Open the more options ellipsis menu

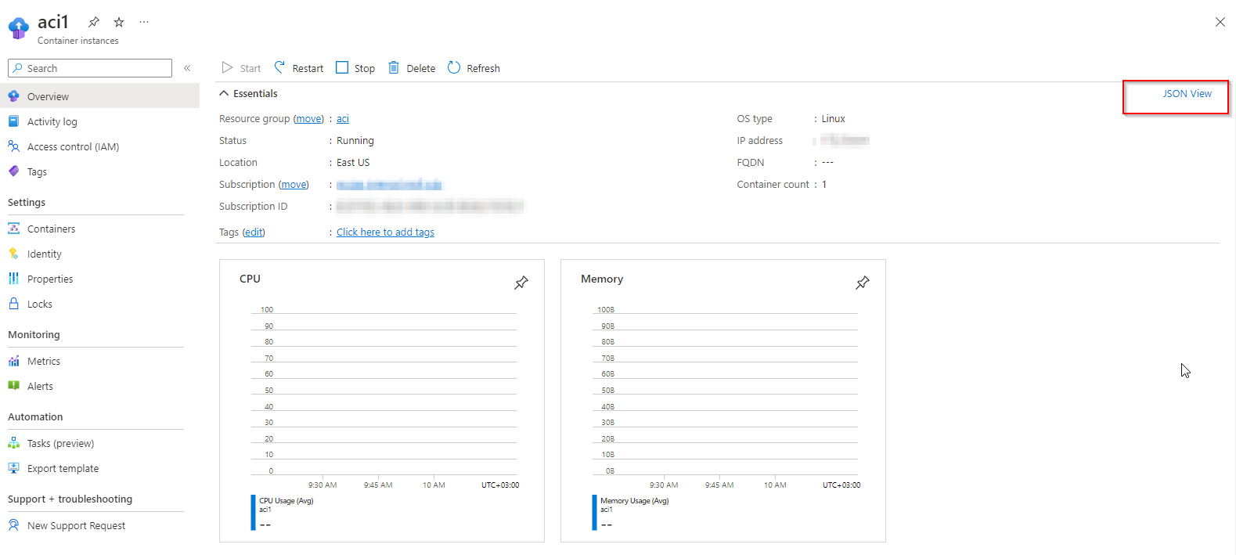[144, 22]
